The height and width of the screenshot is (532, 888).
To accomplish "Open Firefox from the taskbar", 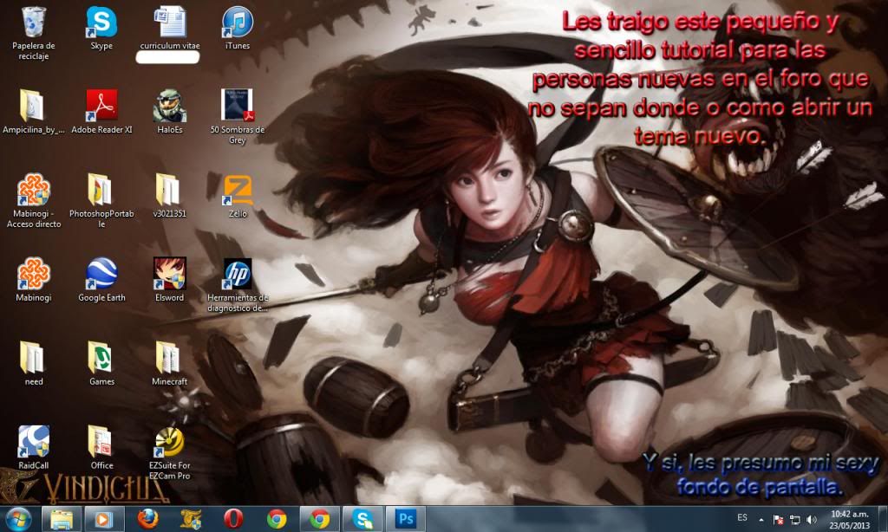I will click(148, 518).
